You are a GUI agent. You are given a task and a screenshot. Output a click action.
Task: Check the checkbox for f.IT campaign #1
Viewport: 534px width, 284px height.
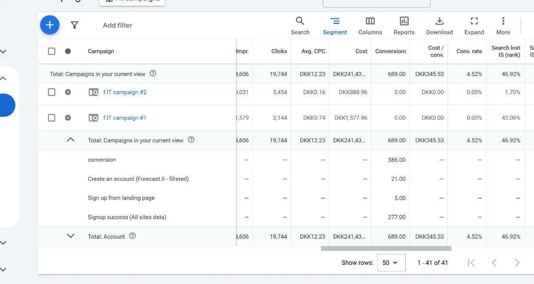point(51,117)
